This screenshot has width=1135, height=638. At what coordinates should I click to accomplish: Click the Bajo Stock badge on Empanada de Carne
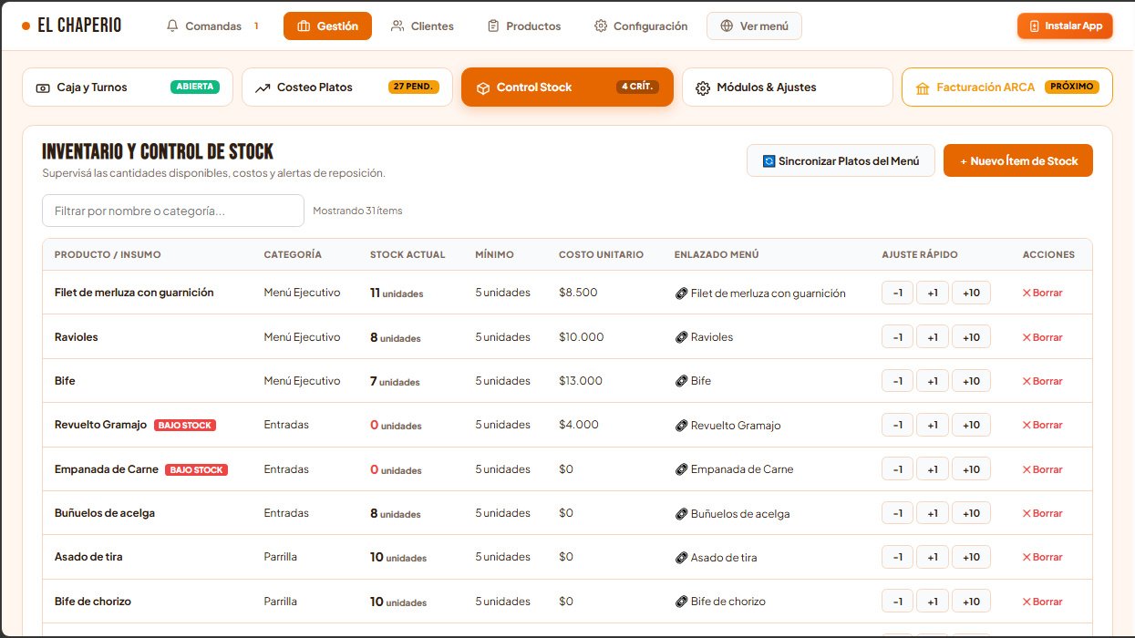click(x=196, y=469)
